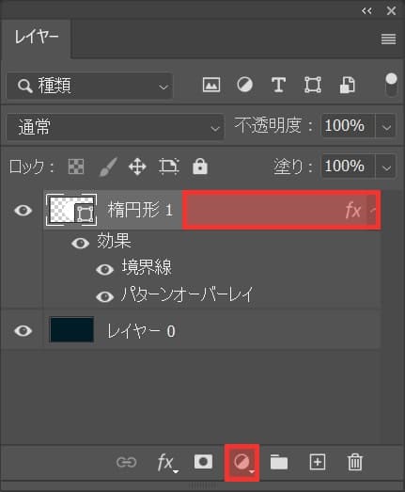This screenshot has height=492, width=405.
Task: Hide the 境界線 effect
Action: pos(104,269)
